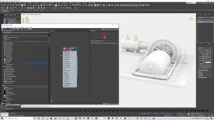
Task: Click the Navigator thumbnail in Slate editor
Action: (x=104, y=36)
